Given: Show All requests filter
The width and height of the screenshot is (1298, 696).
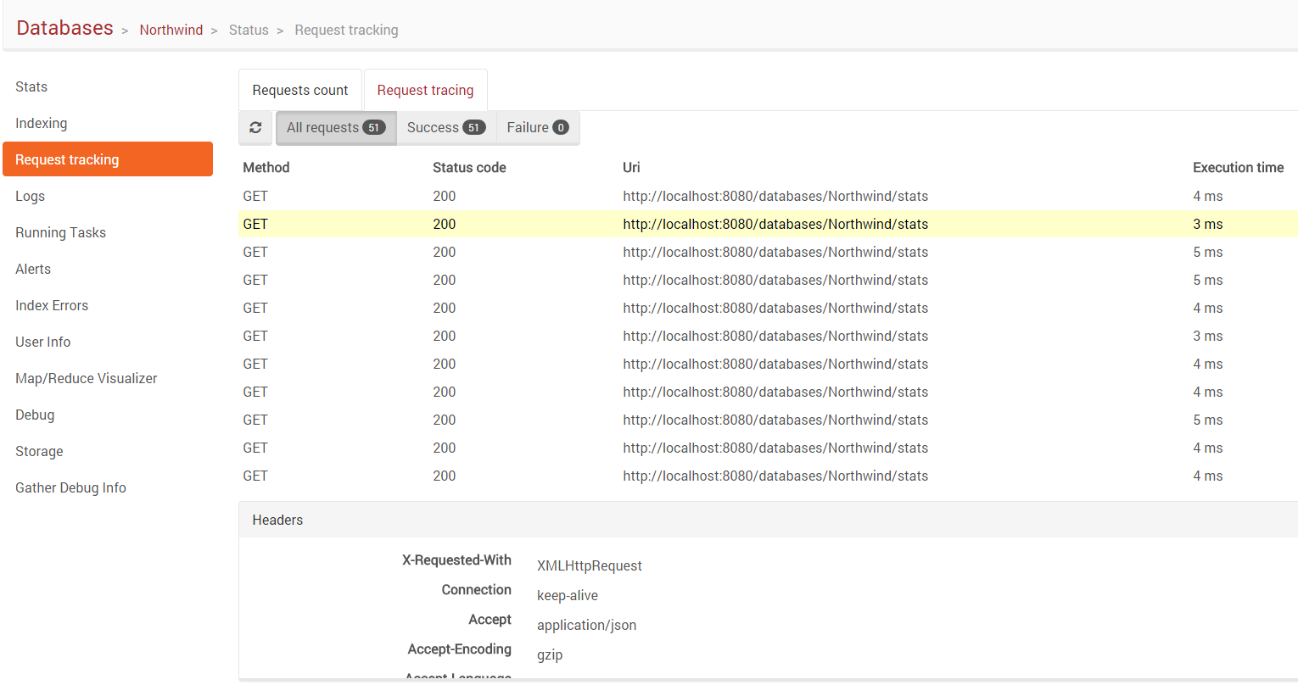Looking at the screenshot, I should 336,128.
